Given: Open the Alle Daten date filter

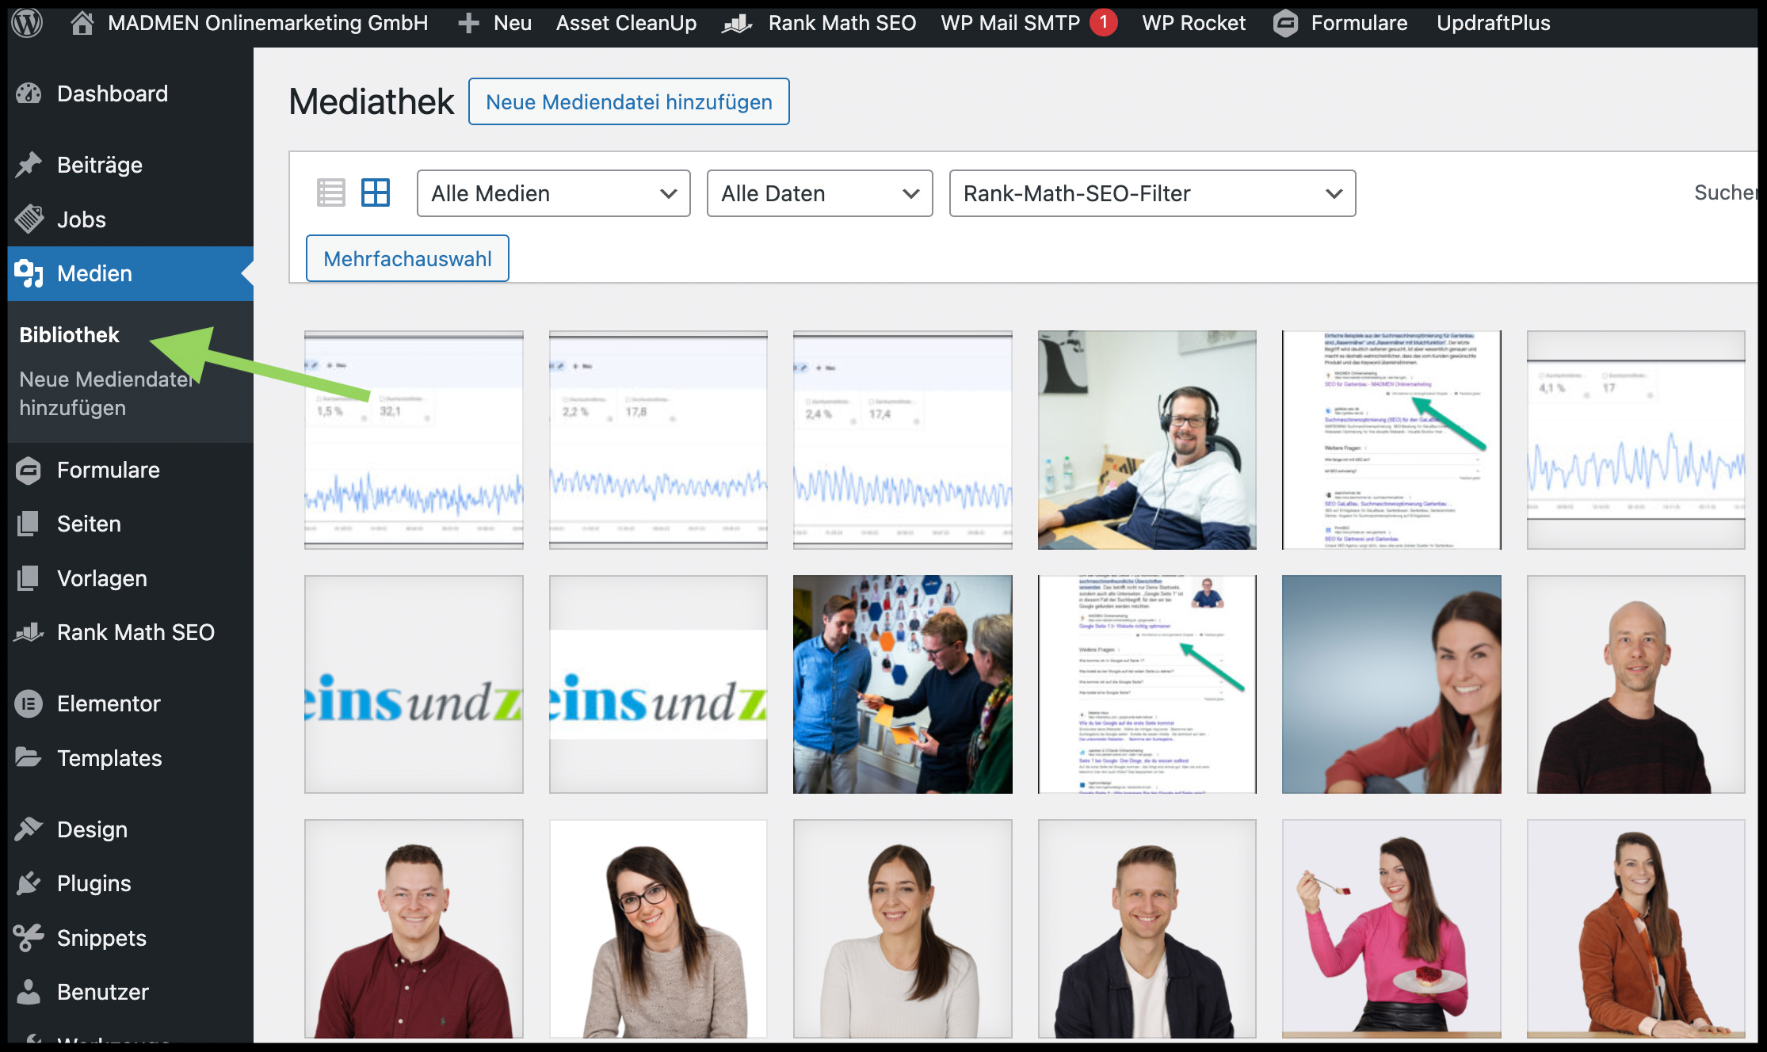Looking at the screenshot, I should point(819,193).
